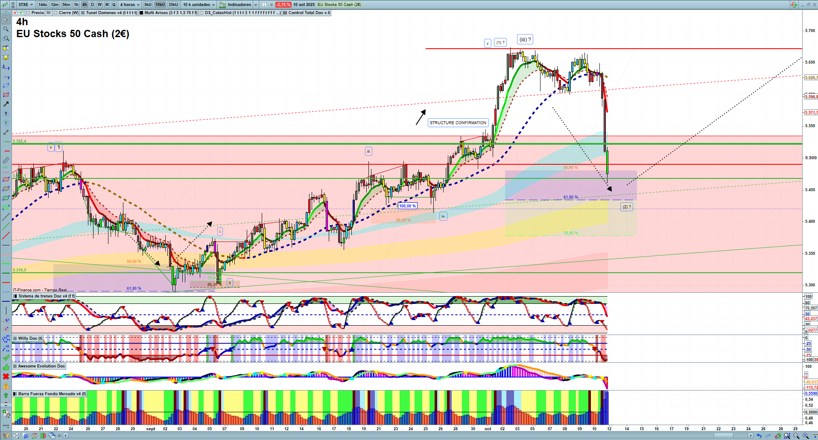
Task: Open the 4 horas timeframe dropdown
Action: (x=129, y=5)
